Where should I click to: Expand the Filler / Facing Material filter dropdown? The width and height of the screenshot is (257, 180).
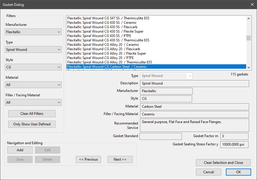click(33, 102)
